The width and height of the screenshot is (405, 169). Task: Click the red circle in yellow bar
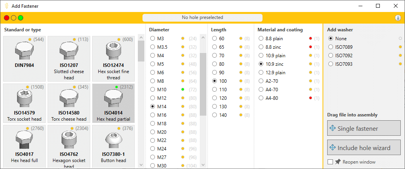coord(7,18)
